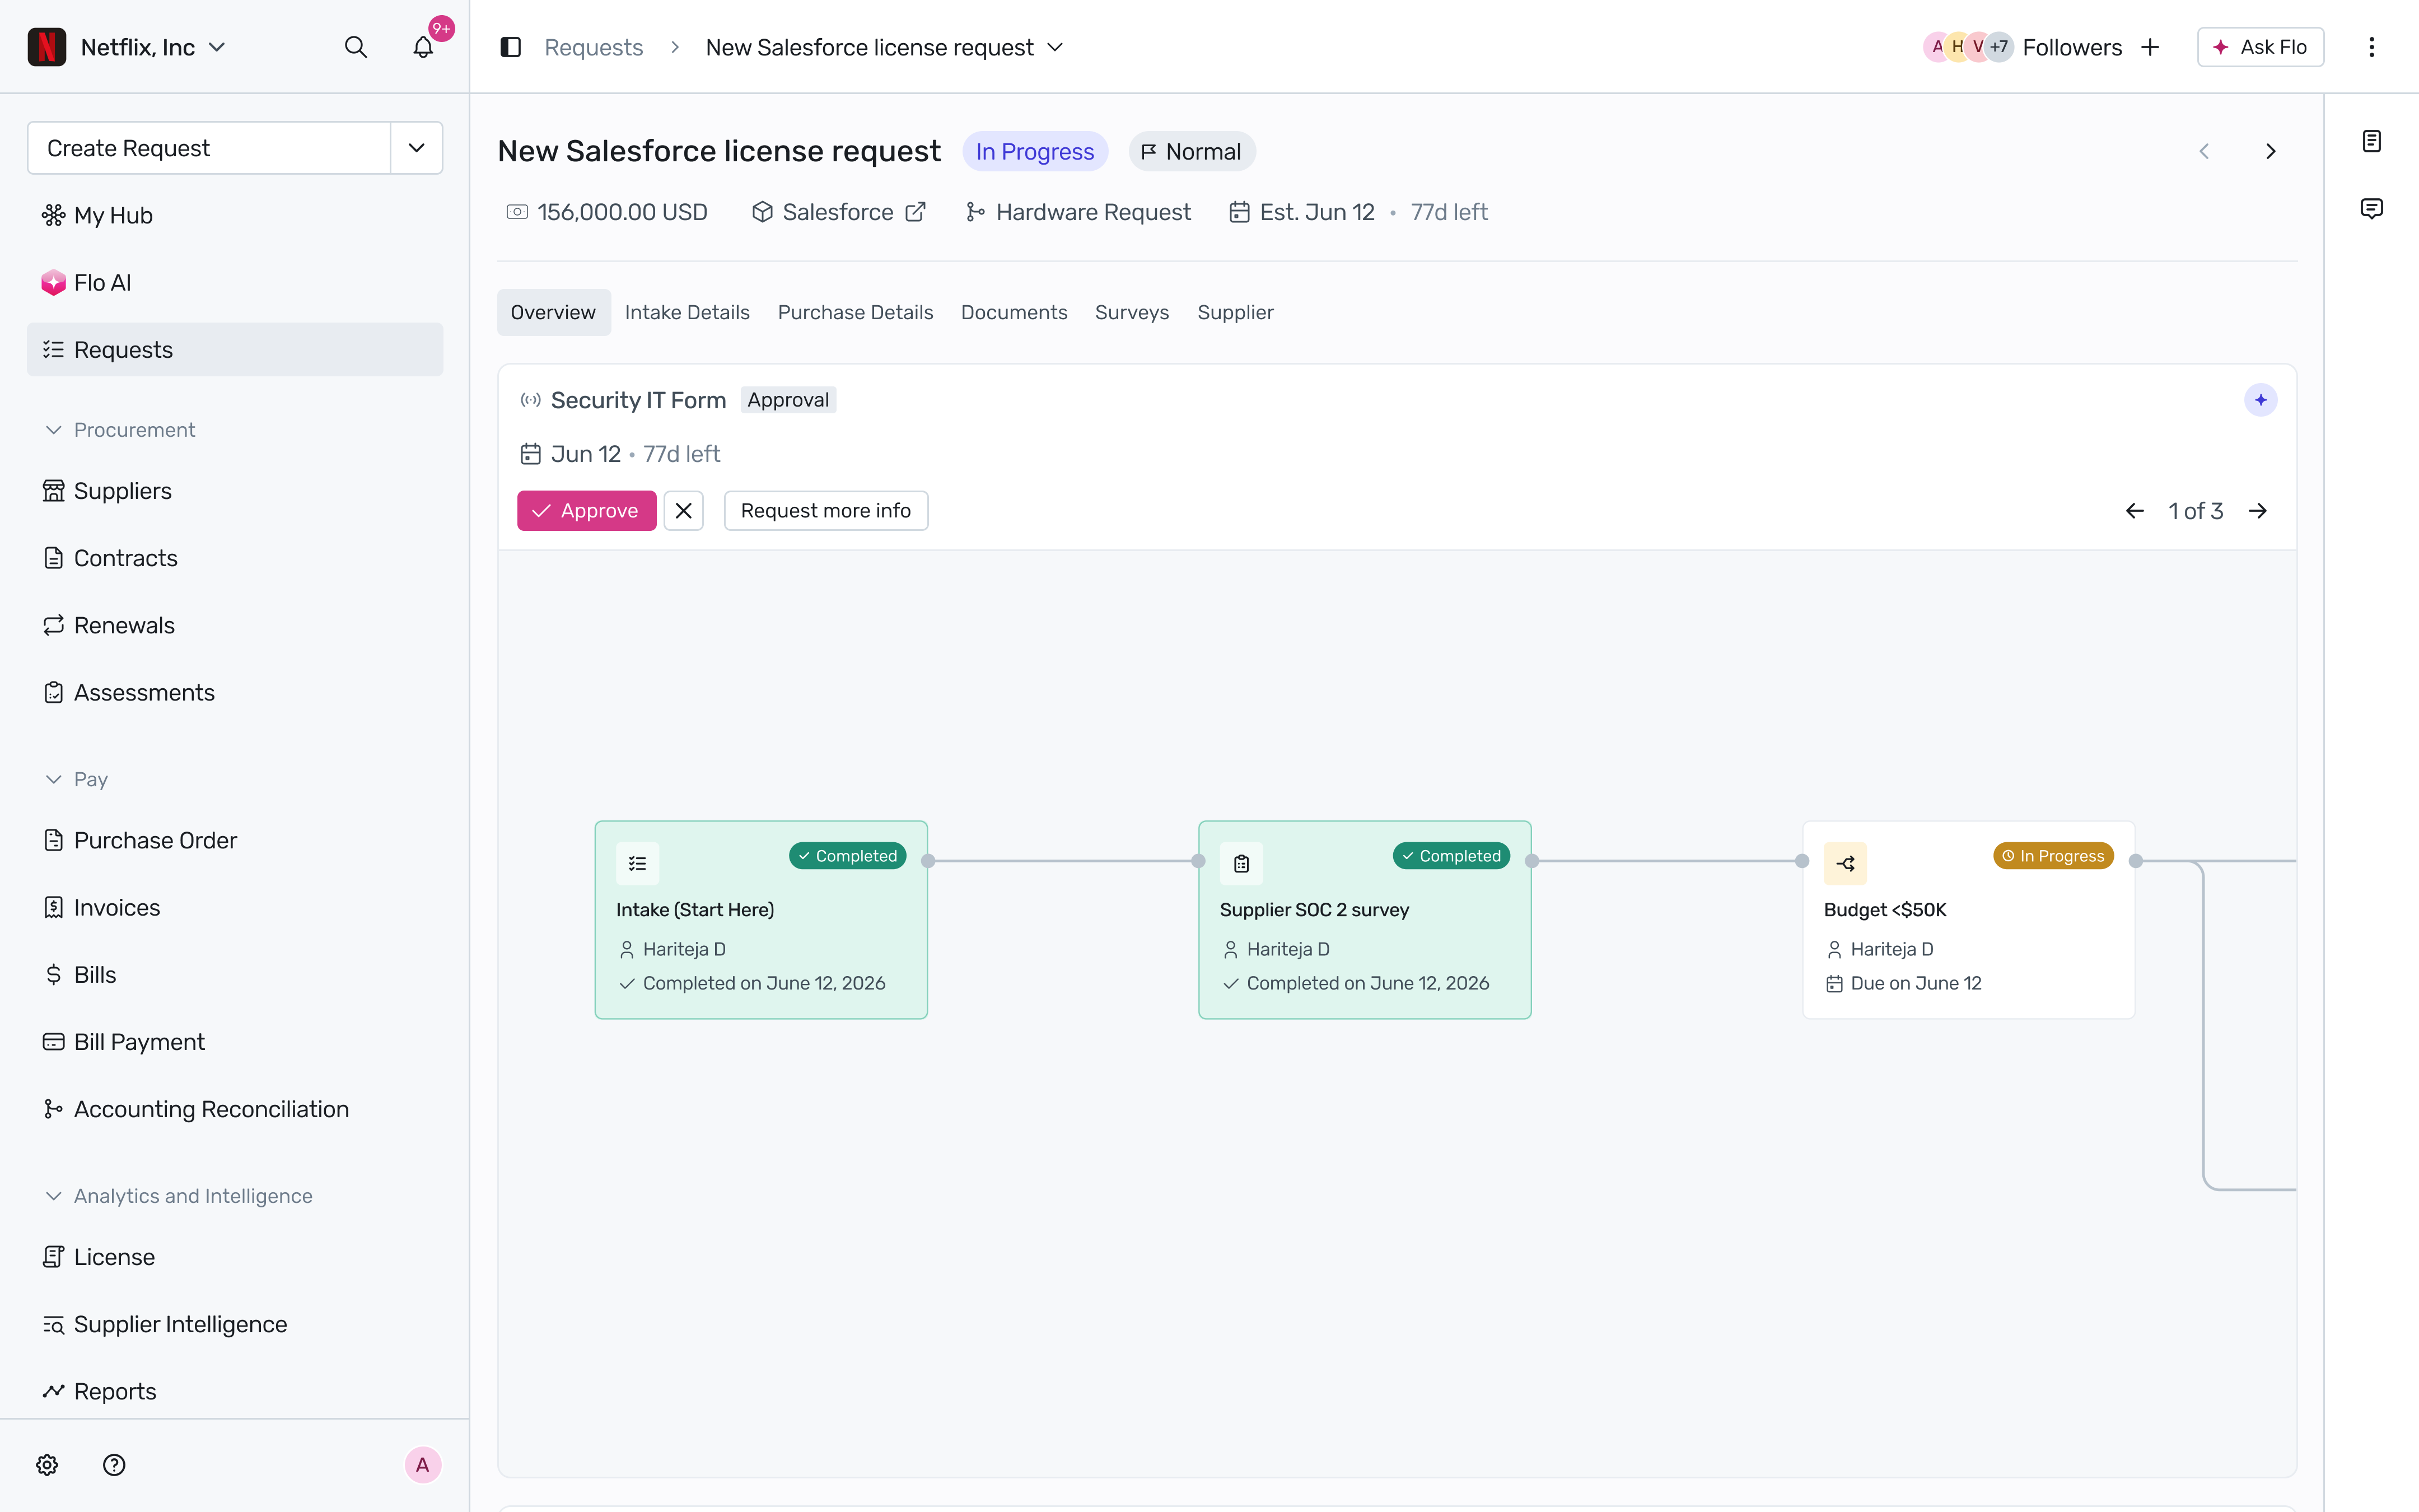The width and height of the screenshot is (2419, 1512).
Task: Click the Approve button
Action: click(x=587, y=511)
